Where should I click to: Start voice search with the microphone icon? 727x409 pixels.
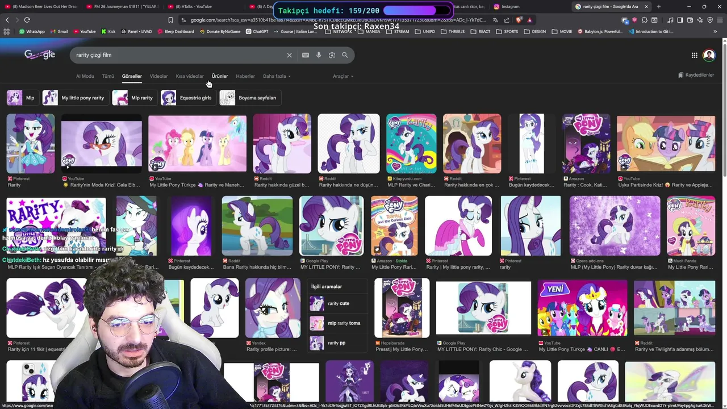[x=319, y=55]
